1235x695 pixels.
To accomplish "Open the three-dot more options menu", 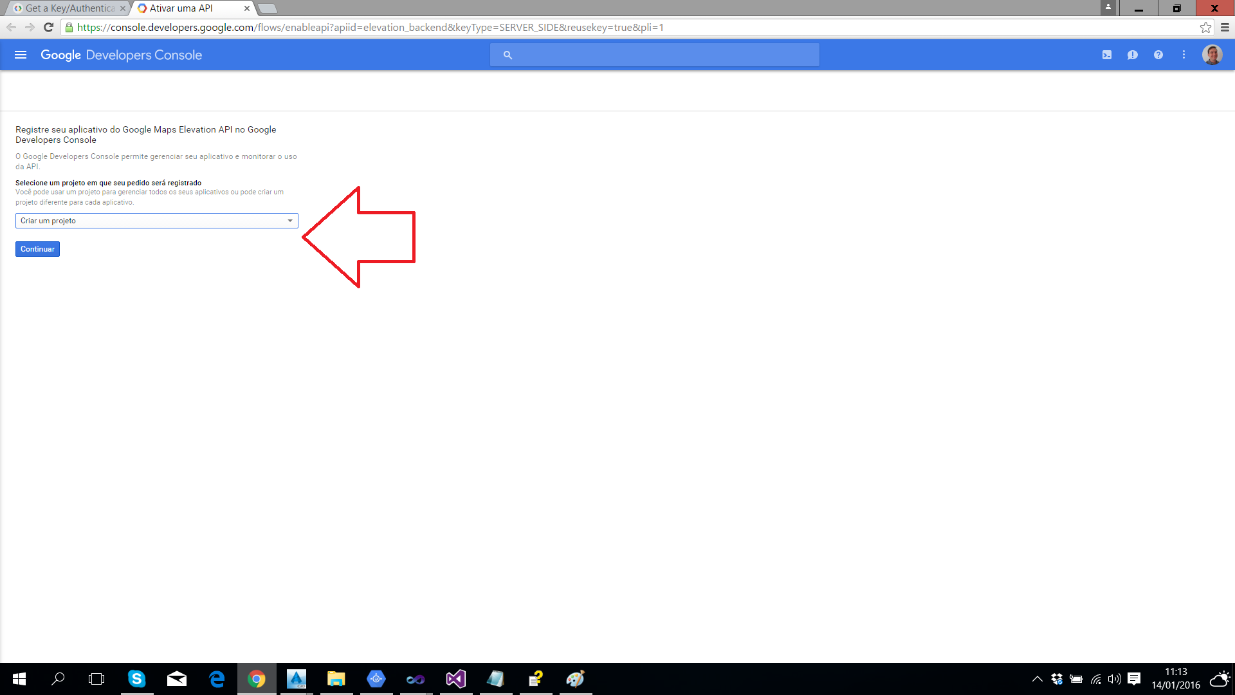I will tap(1184, 55).
